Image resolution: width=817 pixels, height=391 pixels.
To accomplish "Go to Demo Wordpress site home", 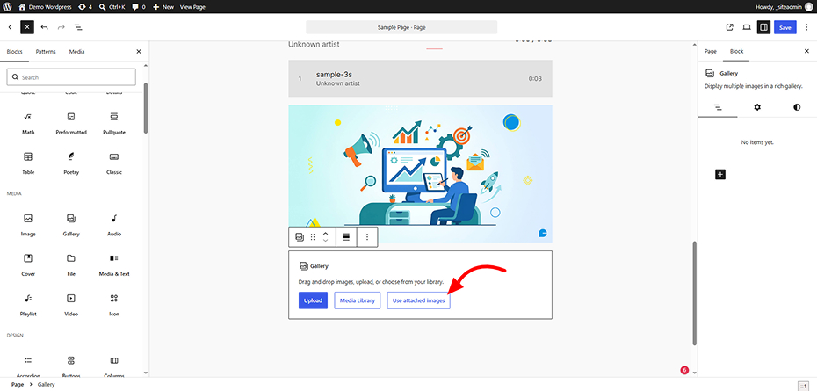I will click(x=44, y=7).
